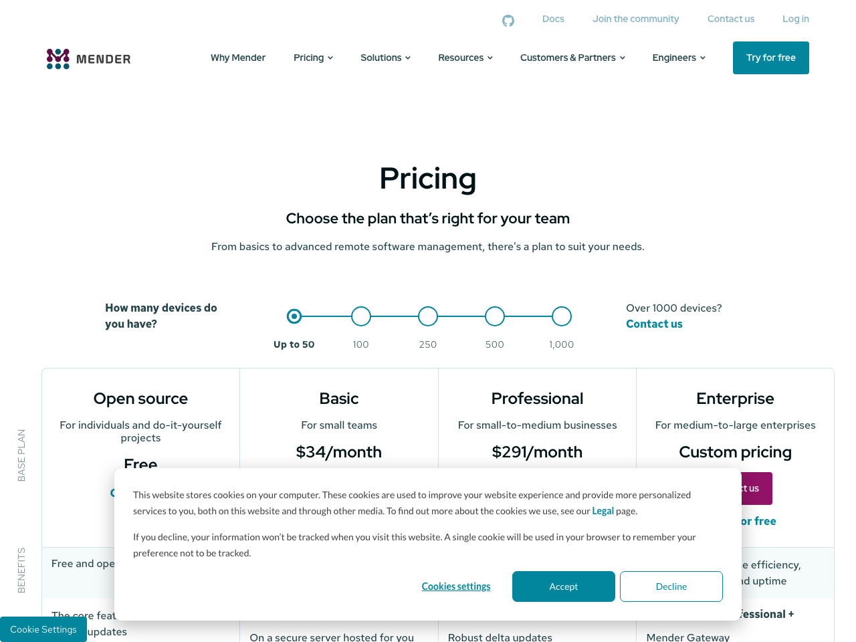856x642 pixels.
Task: Open the Docs link
Action: pyautogui.click(x=553, y=19)
